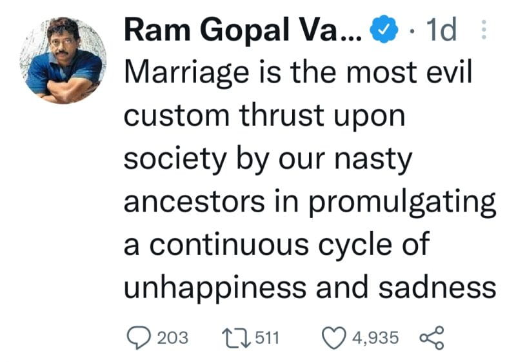Click the word sadness in the tweet
Image resolution: width=516 pixels, height=362 pixels.
coord(437,287)
